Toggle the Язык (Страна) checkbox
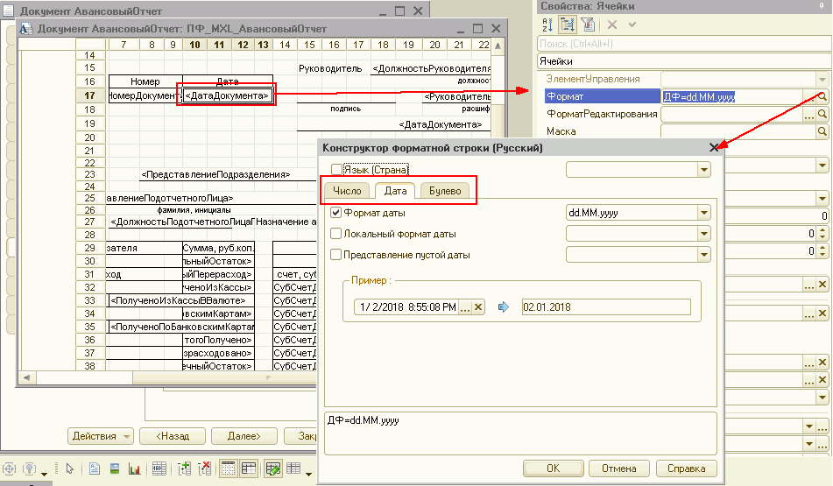The image size is (833, 486). [335, 169]
